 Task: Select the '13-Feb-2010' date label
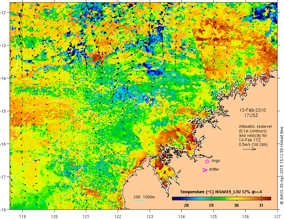252,110
